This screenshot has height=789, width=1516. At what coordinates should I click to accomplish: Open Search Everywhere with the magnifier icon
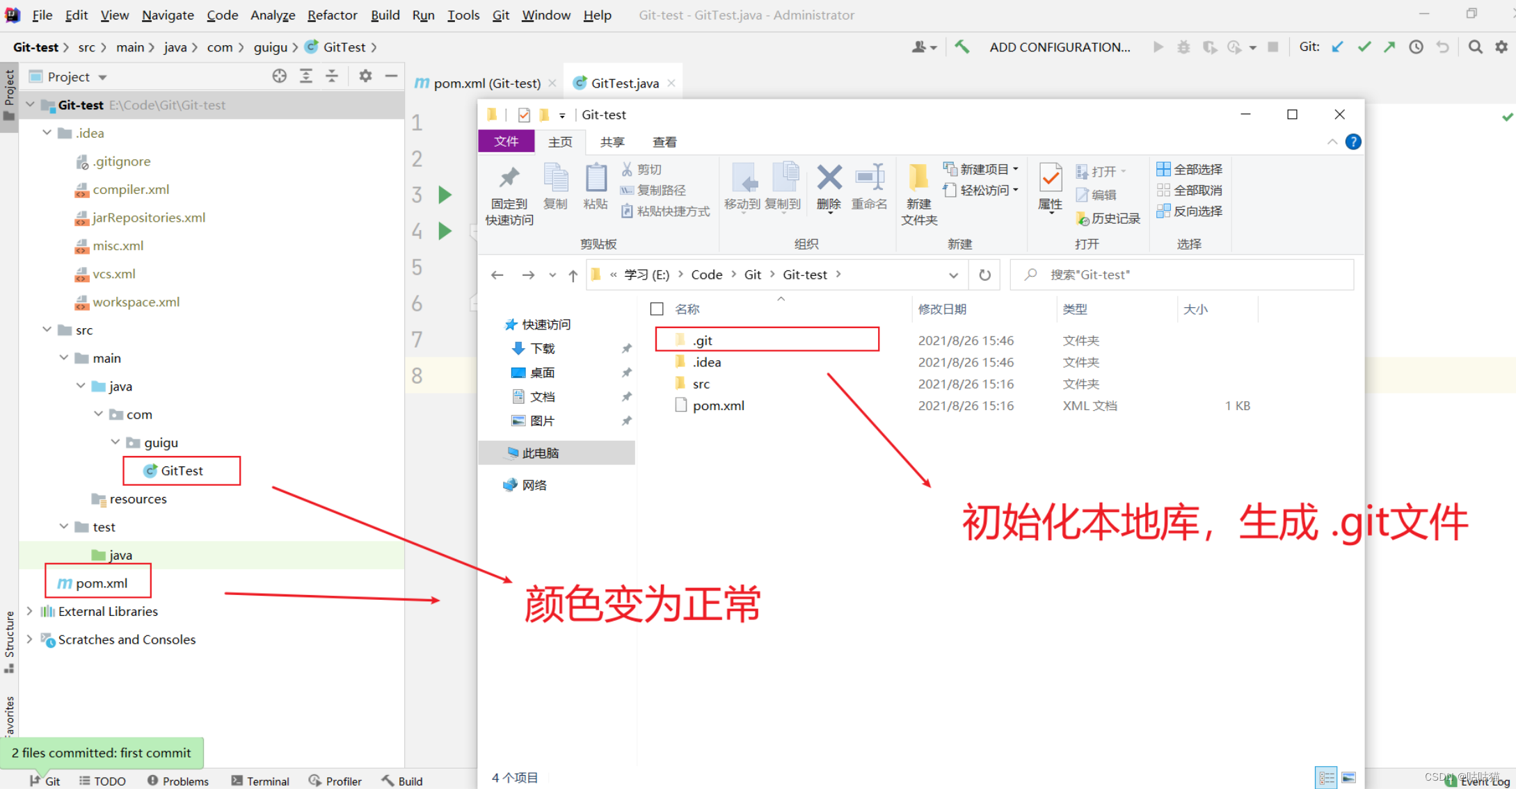click(1475, 47)
